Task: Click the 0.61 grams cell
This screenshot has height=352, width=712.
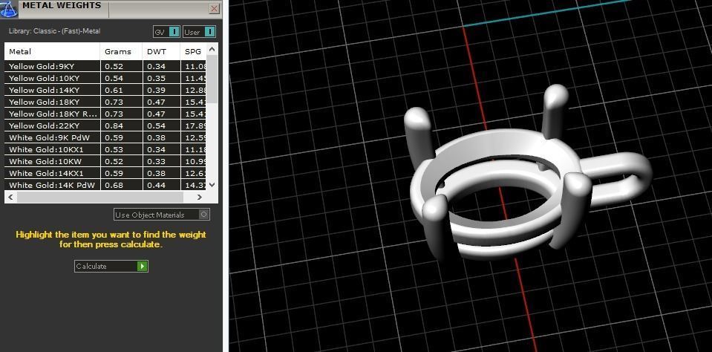Action: click(121, 90)
